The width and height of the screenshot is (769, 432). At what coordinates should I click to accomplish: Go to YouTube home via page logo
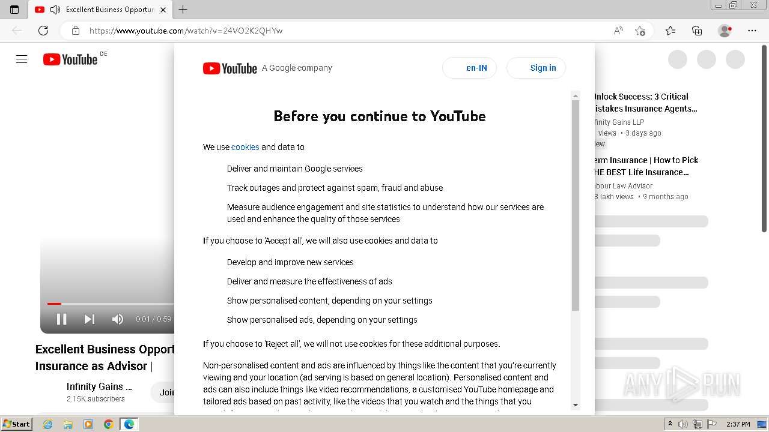tap(70, 59)
